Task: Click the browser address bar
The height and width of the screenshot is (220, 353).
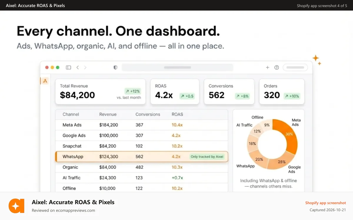Action: tap(177, 67)
